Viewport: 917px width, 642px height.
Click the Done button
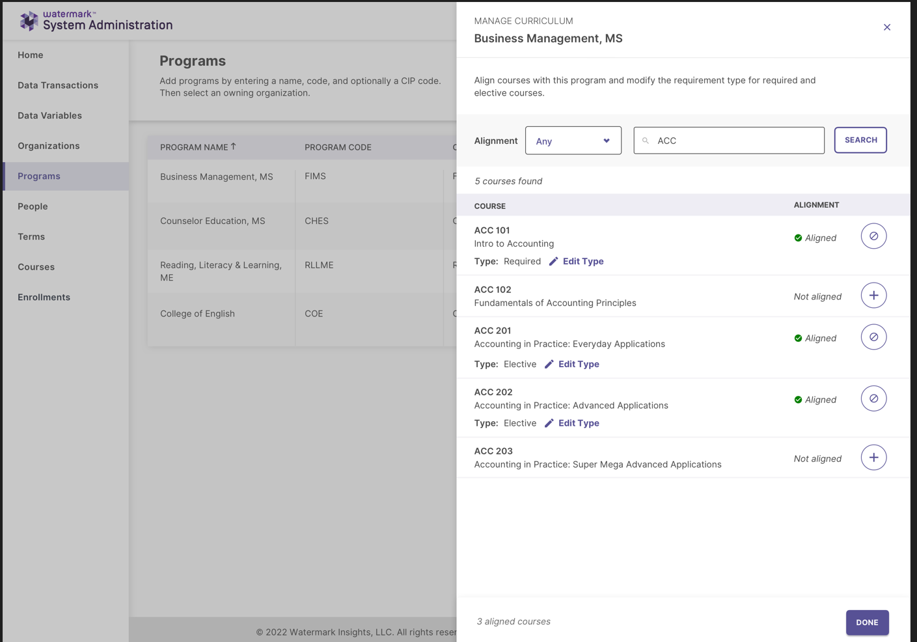(x=867, y=622)
